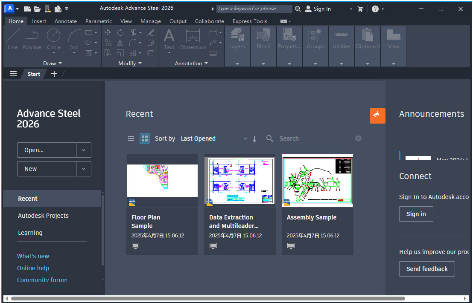473x303 pixels.
Task: Click the Sign in button
Action: [416, 214]
